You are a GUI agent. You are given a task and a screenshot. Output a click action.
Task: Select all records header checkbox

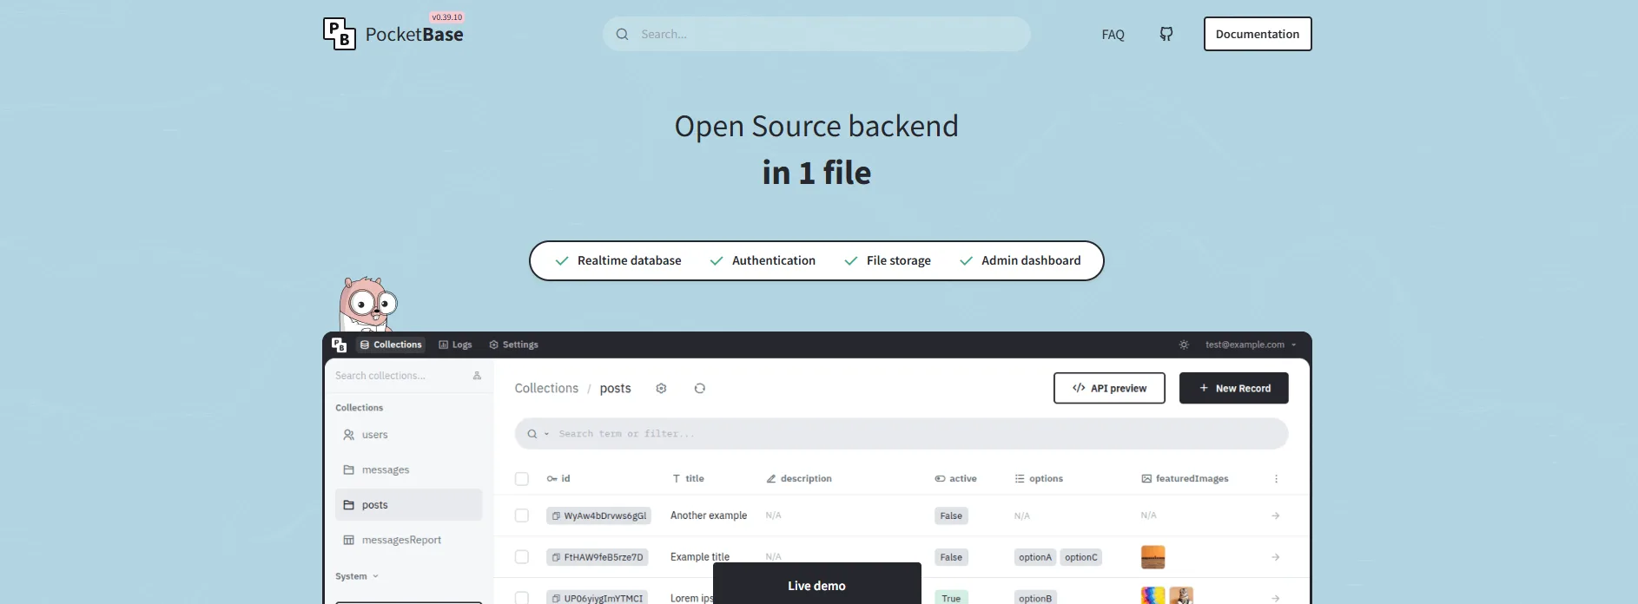click(x=522, y=479)
